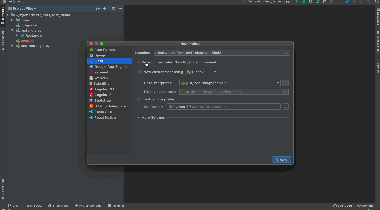Choose HTML5 Boilerplate project type
The height and width of the screenshot is (210, 380).
[x=110, y=106]
